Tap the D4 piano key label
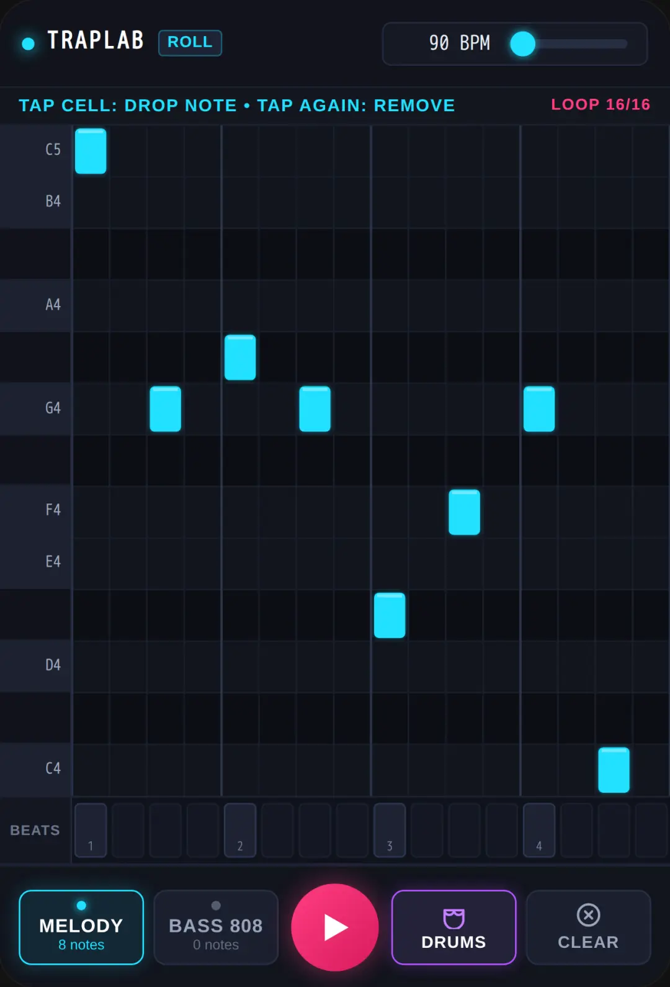 pos(36,665)
